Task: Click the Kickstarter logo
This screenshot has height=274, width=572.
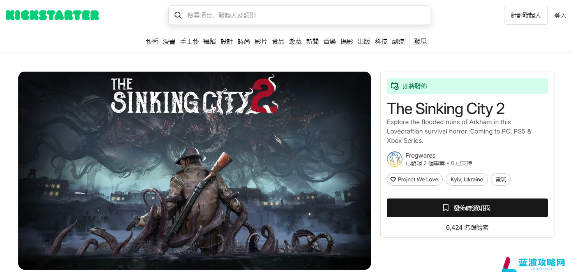Action: [x=52, y=15]
